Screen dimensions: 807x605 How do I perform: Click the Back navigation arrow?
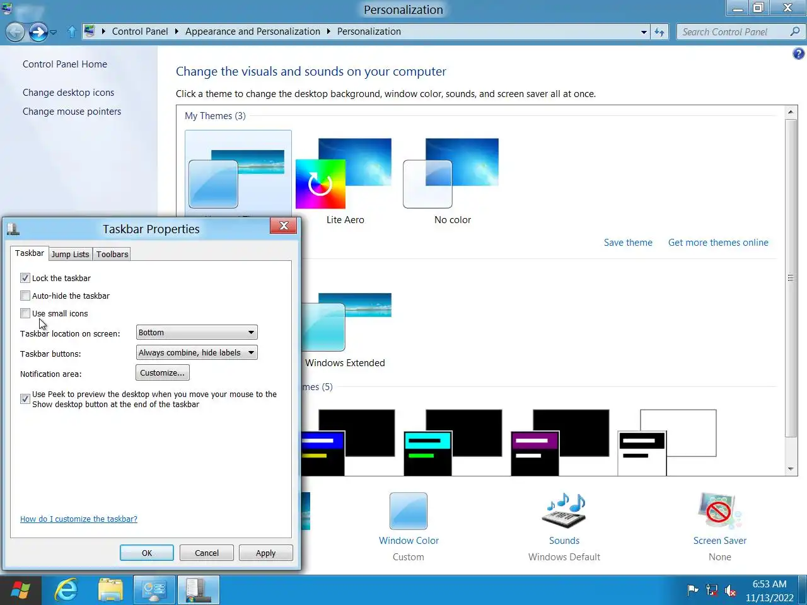pos(15,32)
